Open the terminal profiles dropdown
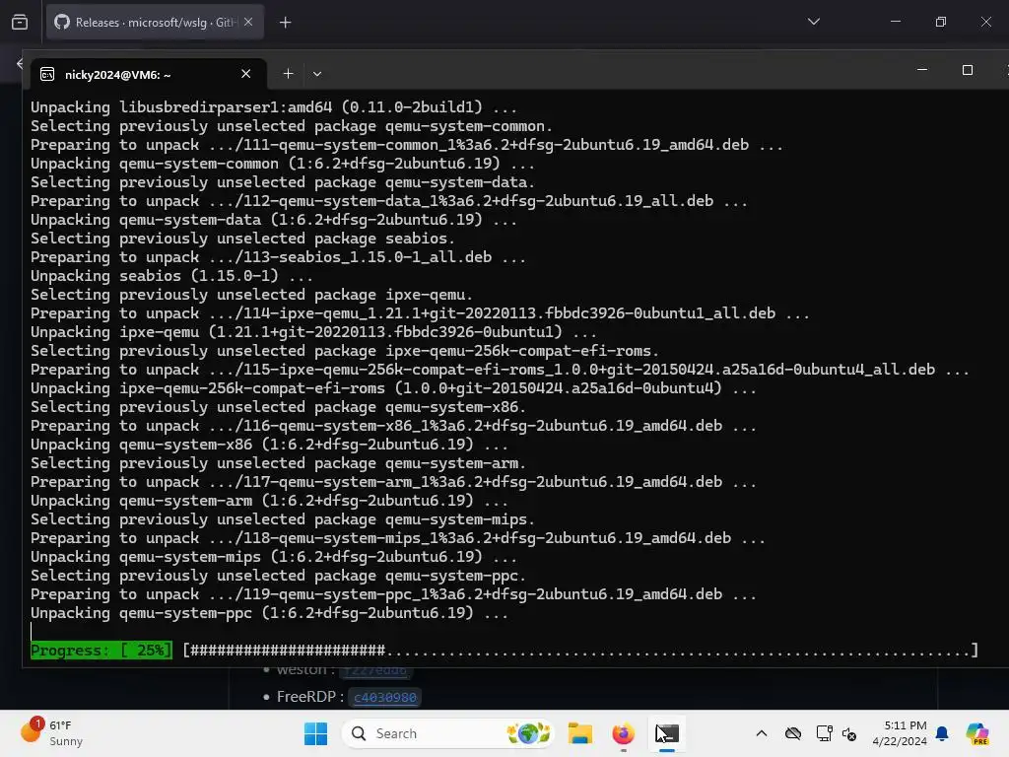 [x=317, y=74]
